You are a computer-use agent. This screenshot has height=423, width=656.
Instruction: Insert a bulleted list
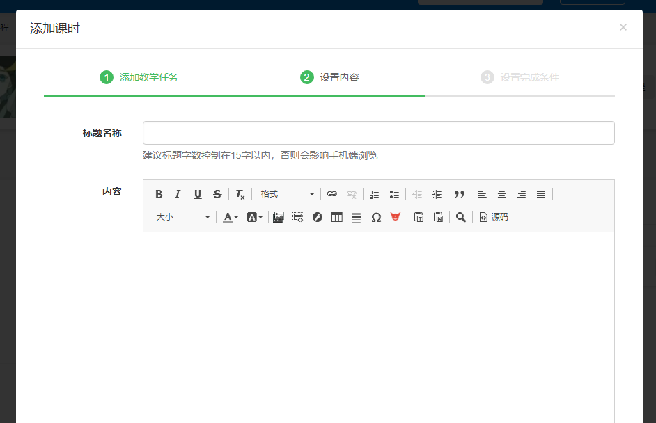click(394, 195)
